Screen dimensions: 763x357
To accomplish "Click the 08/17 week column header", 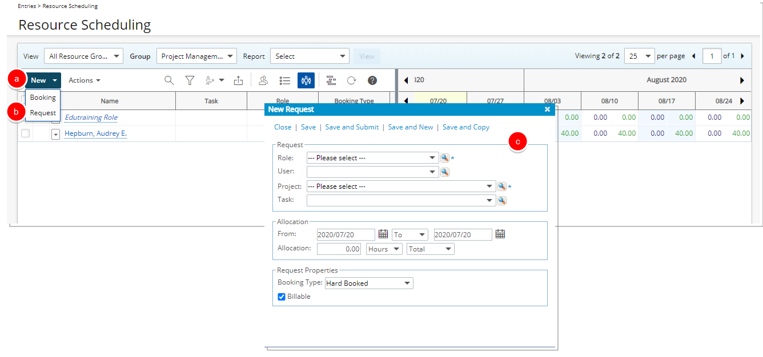I will 666,101.
